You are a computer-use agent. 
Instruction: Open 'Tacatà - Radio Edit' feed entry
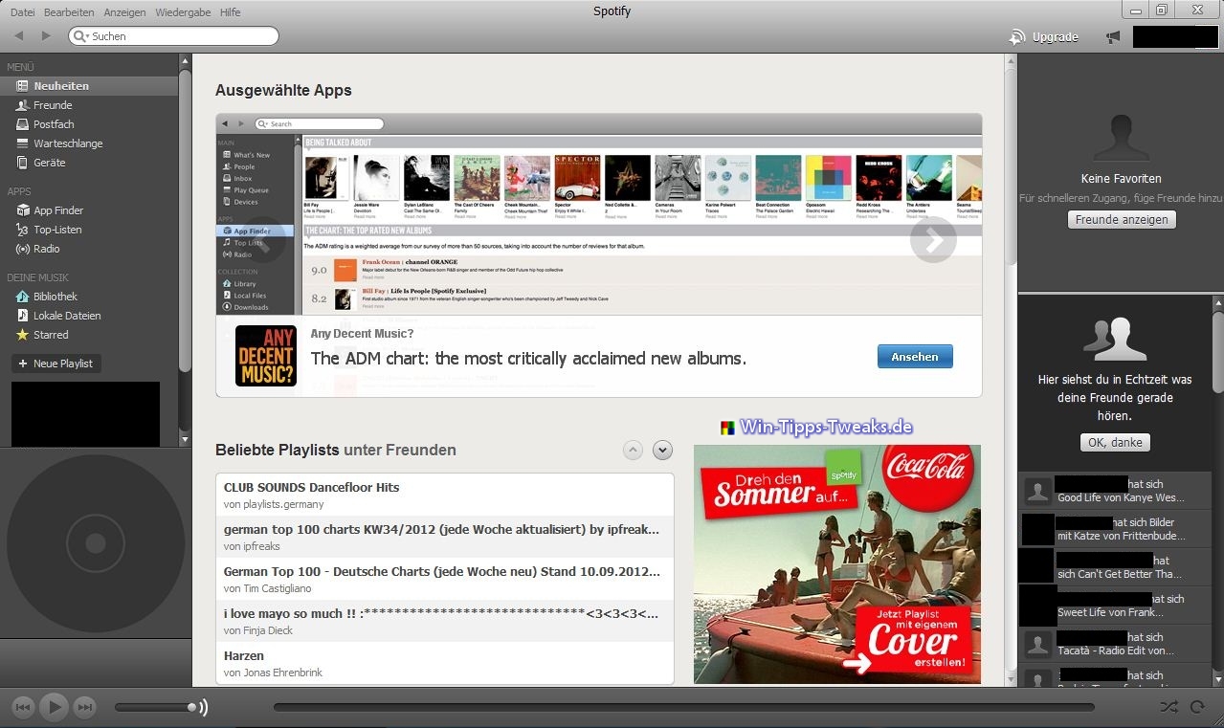(1115, 644)
